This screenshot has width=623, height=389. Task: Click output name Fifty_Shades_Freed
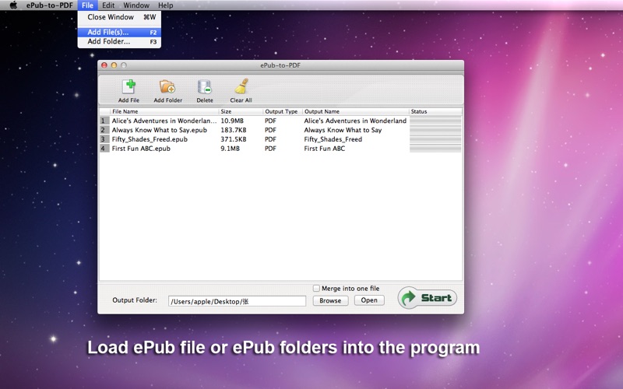tap(333, 139)
